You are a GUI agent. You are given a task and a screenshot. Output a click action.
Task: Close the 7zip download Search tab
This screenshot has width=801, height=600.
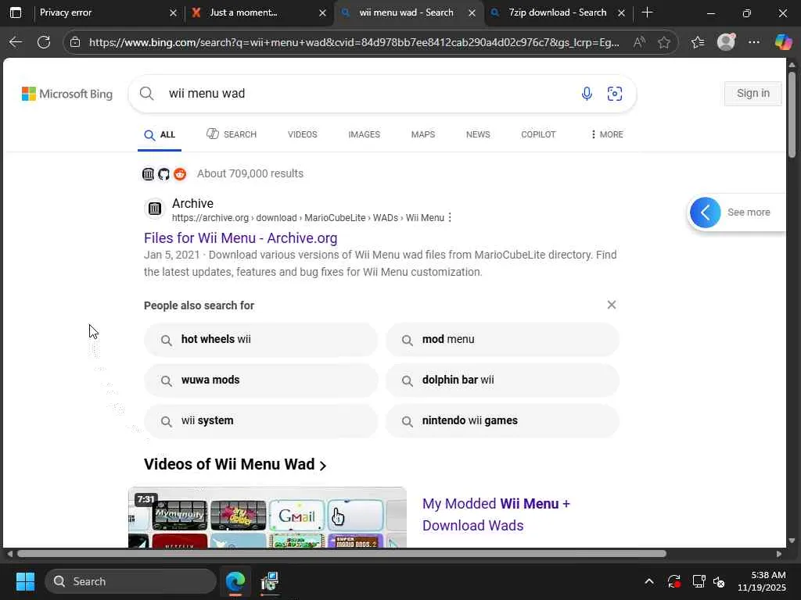pyautogui.click(x=621, y=12)
